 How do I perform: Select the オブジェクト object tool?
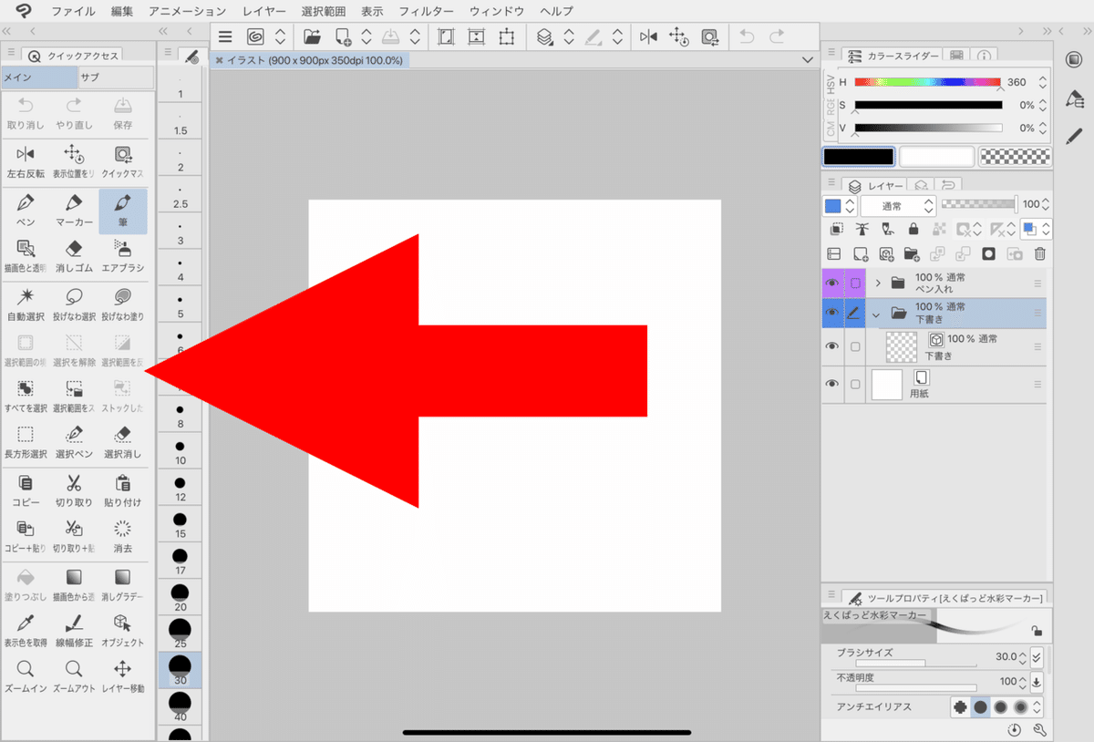(x=123, y=630)
